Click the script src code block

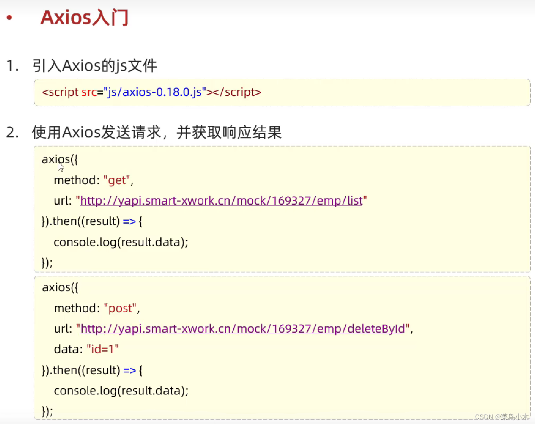coord(151,92)
